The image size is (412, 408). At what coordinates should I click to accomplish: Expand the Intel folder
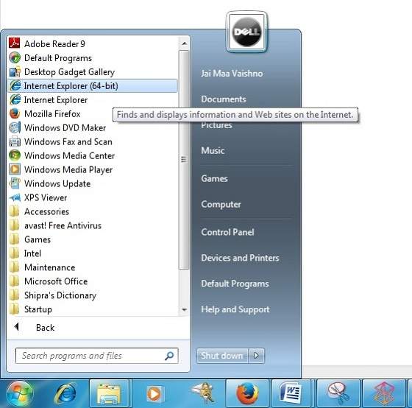click(x=92, y=253)
